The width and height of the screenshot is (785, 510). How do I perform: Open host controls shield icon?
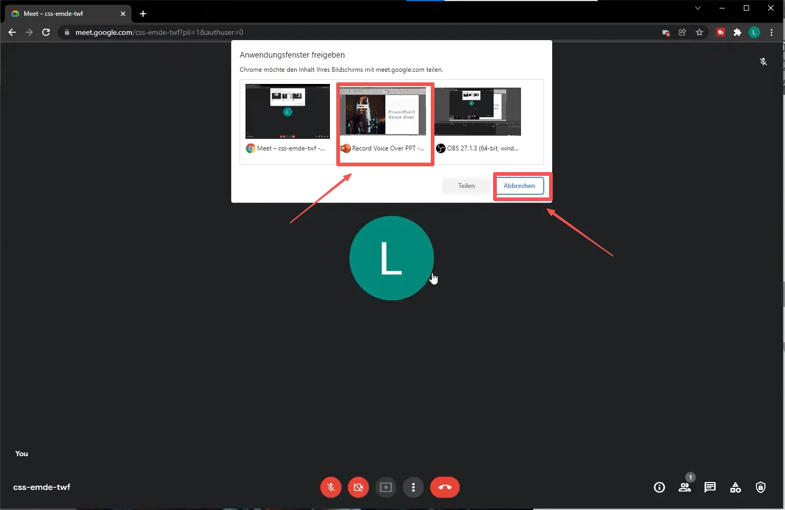pyautogui.click(x=761, y=487)
